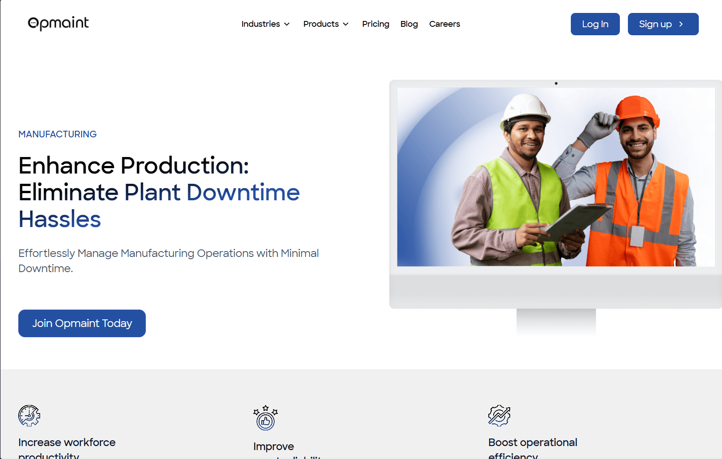Expand the Industries dropdown chevron
The height and width of the screenshot is (459, 722).
coord(287,24)
